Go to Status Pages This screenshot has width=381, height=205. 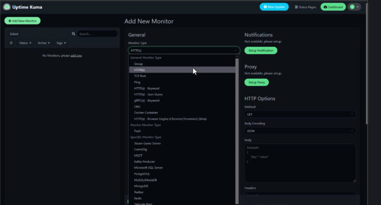tap(305, 7)
